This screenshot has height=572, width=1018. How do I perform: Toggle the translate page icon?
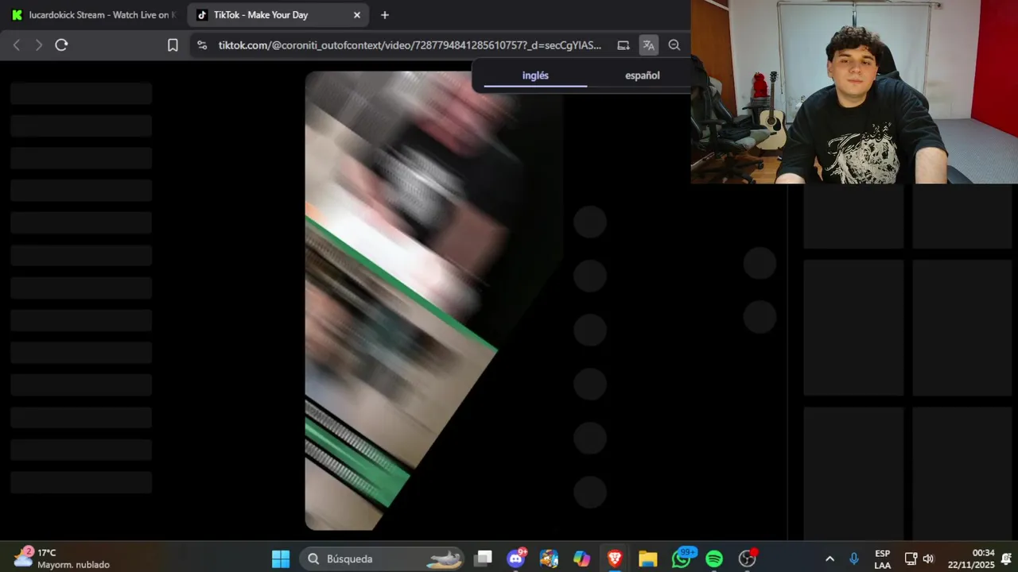[649, 45]
